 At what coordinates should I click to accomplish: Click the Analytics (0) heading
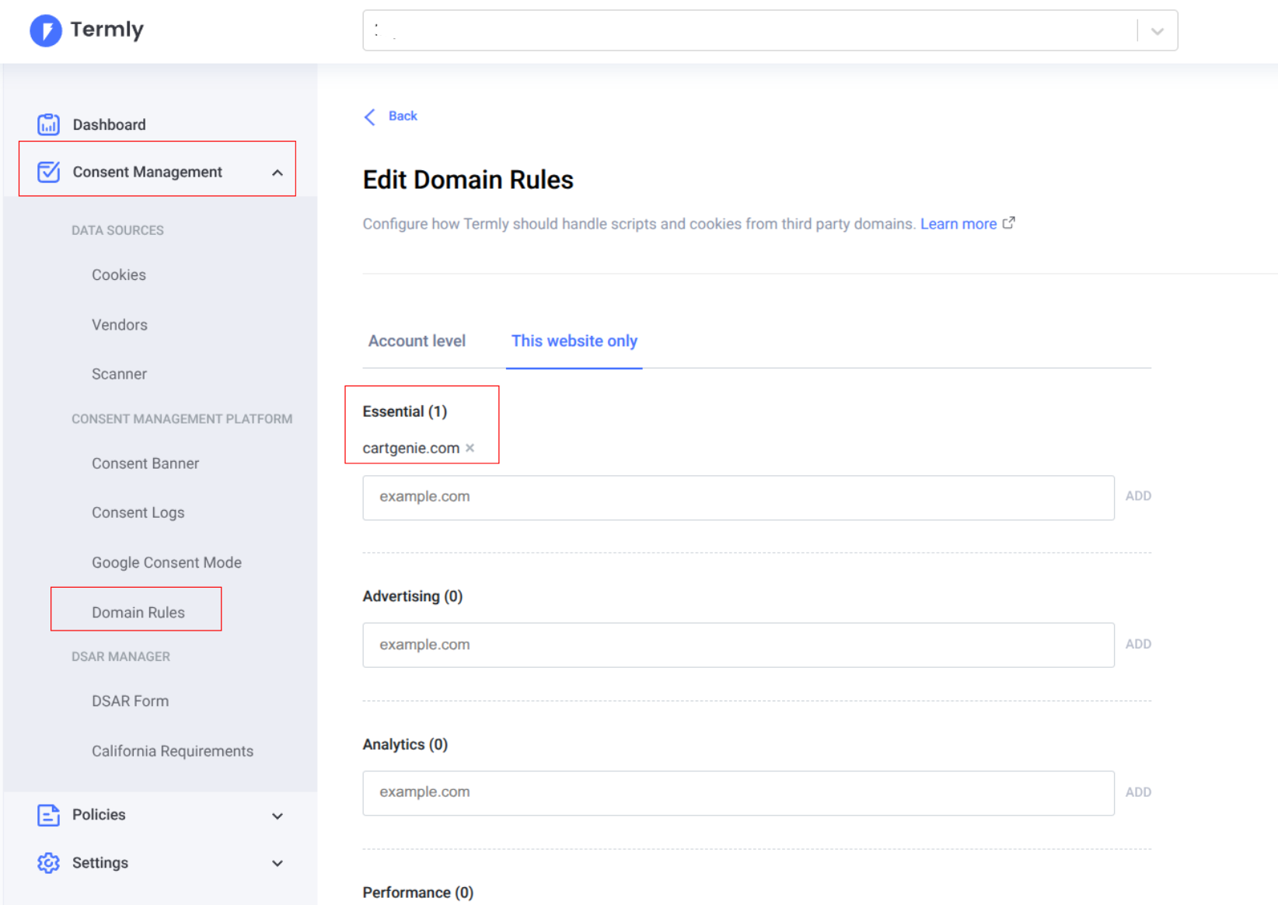coord(405,745)
